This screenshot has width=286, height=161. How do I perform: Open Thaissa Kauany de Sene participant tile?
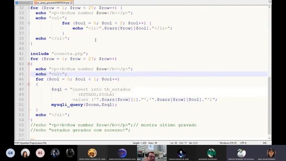(181, 153)
